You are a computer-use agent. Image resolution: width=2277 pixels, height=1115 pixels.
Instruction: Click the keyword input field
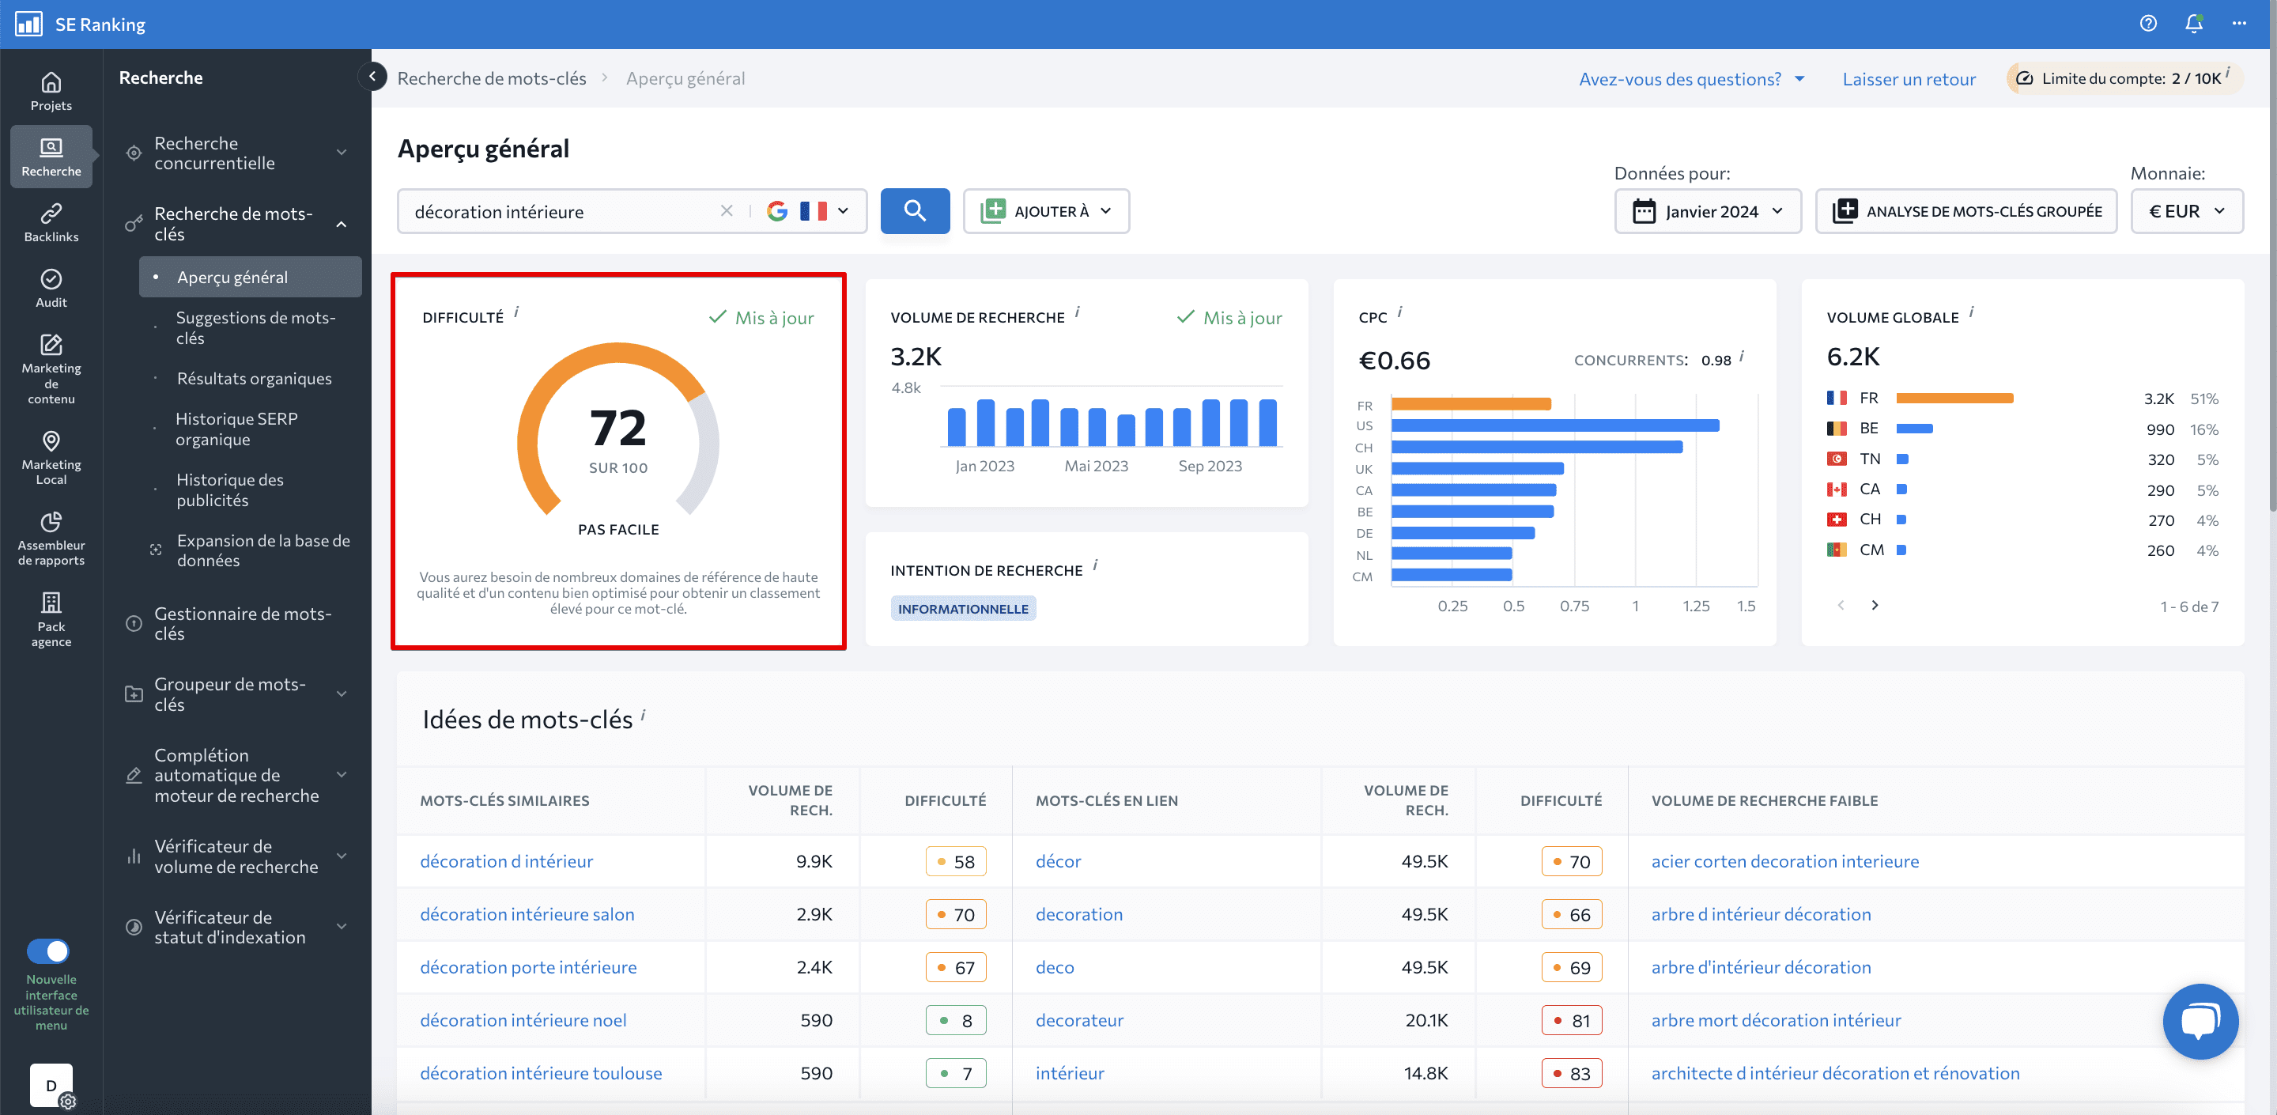click(x=562, y=210)
